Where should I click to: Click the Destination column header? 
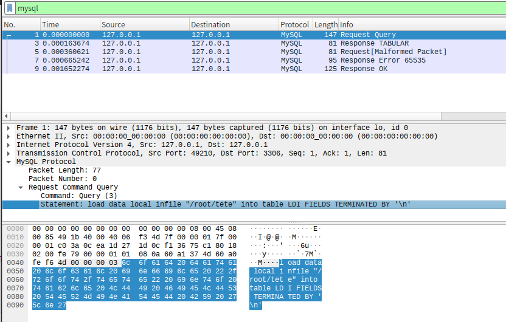coord(233,25)
